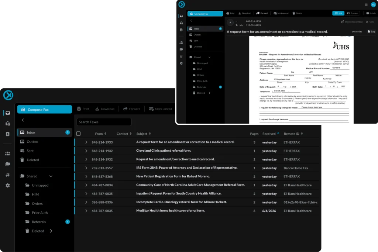This screenshot has width=378, height=252.
Task: Open the users group icon in fax list window's rail
Action: point(8,153)
